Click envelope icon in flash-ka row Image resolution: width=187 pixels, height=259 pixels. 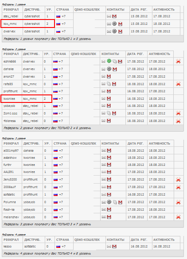tap(104, 210)
